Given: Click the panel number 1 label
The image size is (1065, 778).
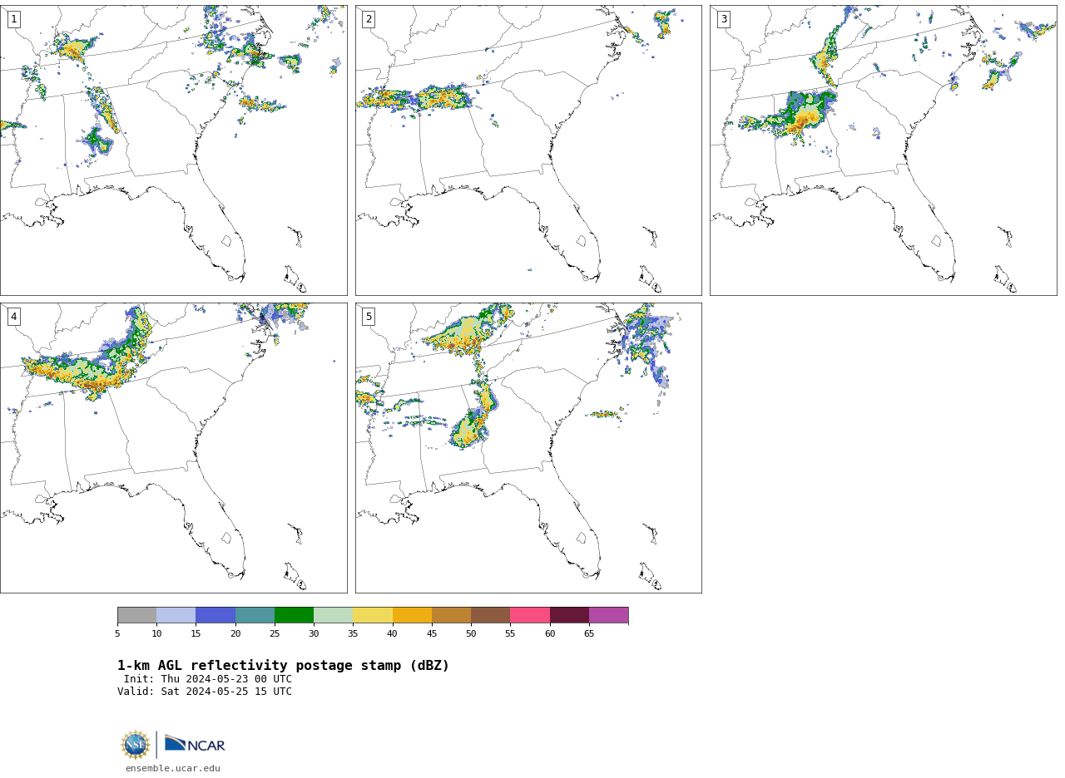Looking at the screenshot, I should (x=13, y=19).
